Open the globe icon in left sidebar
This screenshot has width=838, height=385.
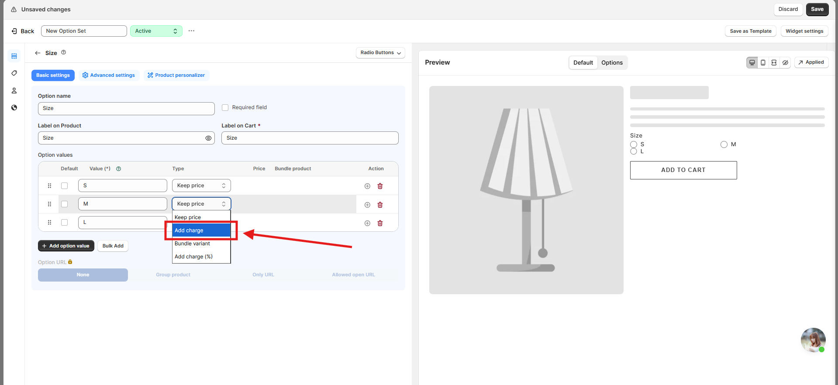coord(14,107)
